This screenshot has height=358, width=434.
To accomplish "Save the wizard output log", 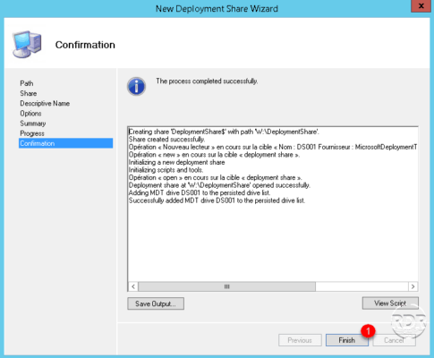I will (156, 303).
